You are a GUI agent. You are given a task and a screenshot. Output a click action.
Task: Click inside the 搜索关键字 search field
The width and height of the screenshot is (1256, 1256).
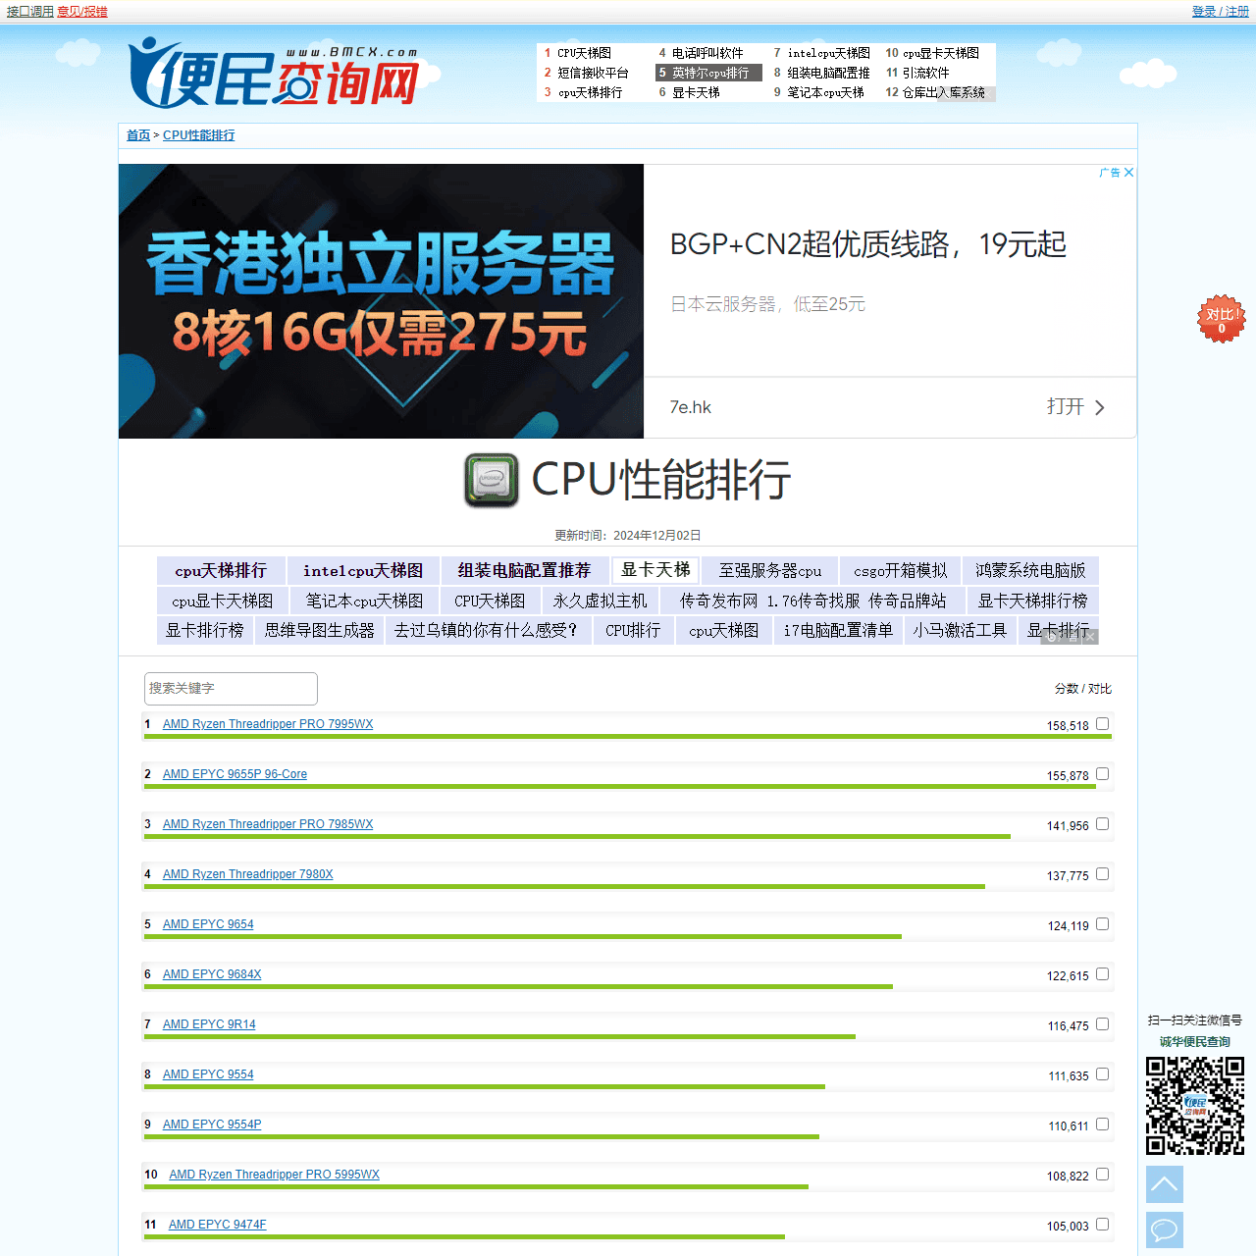(x=230, y=688)
